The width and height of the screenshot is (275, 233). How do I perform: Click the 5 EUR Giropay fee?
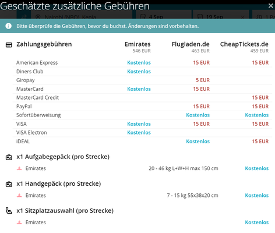[203, 80]
